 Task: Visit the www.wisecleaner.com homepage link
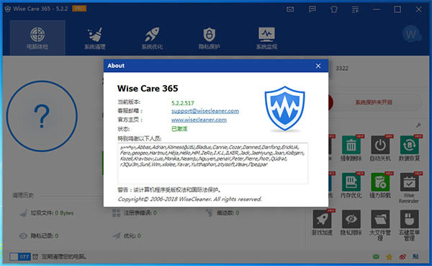pyautogui.click(x=199, y=120)
